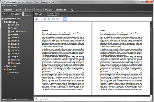This screenshot has width=154, height=102.
Task: Select the whole page view icon
Action: coord(61,19)
